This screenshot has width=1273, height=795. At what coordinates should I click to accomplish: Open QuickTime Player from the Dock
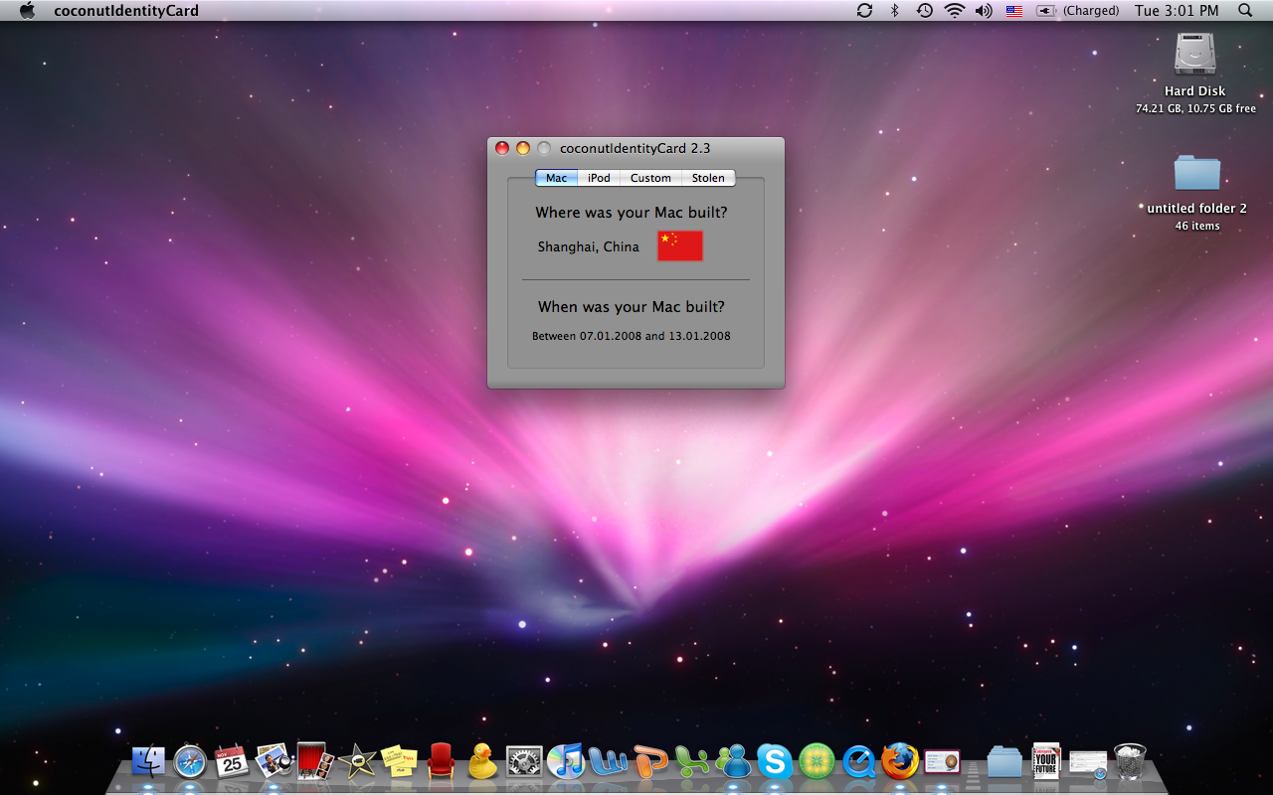tap(858, 761)
